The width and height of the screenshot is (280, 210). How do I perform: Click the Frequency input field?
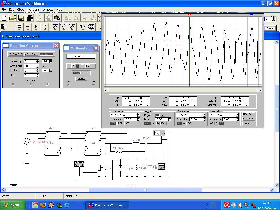[x=30, y=61]
